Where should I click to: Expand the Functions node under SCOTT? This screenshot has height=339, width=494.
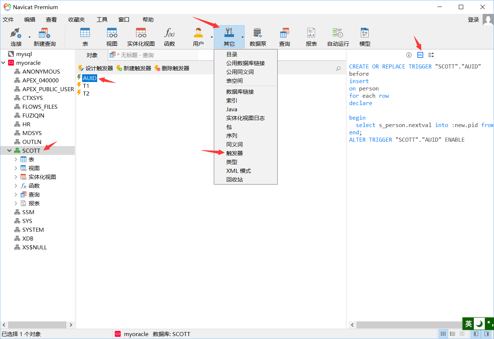pos(16,186)
